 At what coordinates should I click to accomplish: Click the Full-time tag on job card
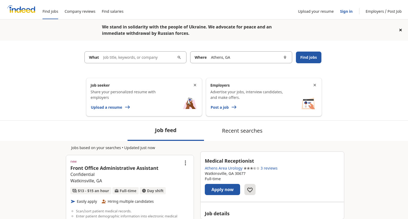coord(125,191)
